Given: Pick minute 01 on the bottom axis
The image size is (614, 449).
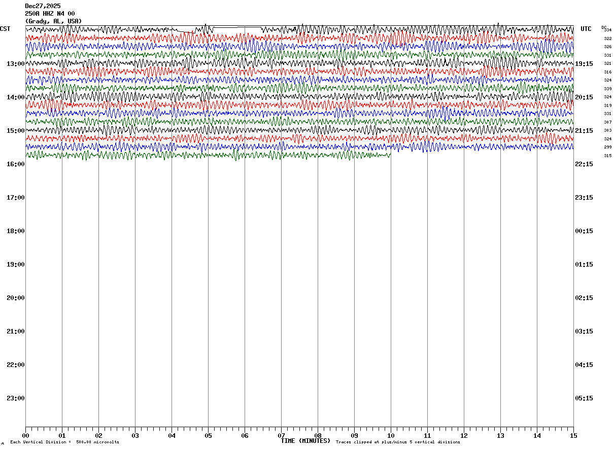Looking at the screenshot, I should click(62, 436).
